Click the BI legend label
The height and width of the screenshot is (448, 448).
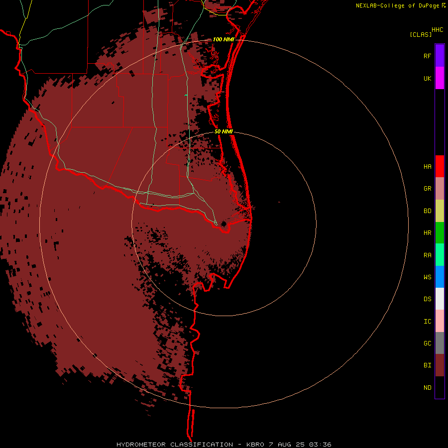point(427,365)
